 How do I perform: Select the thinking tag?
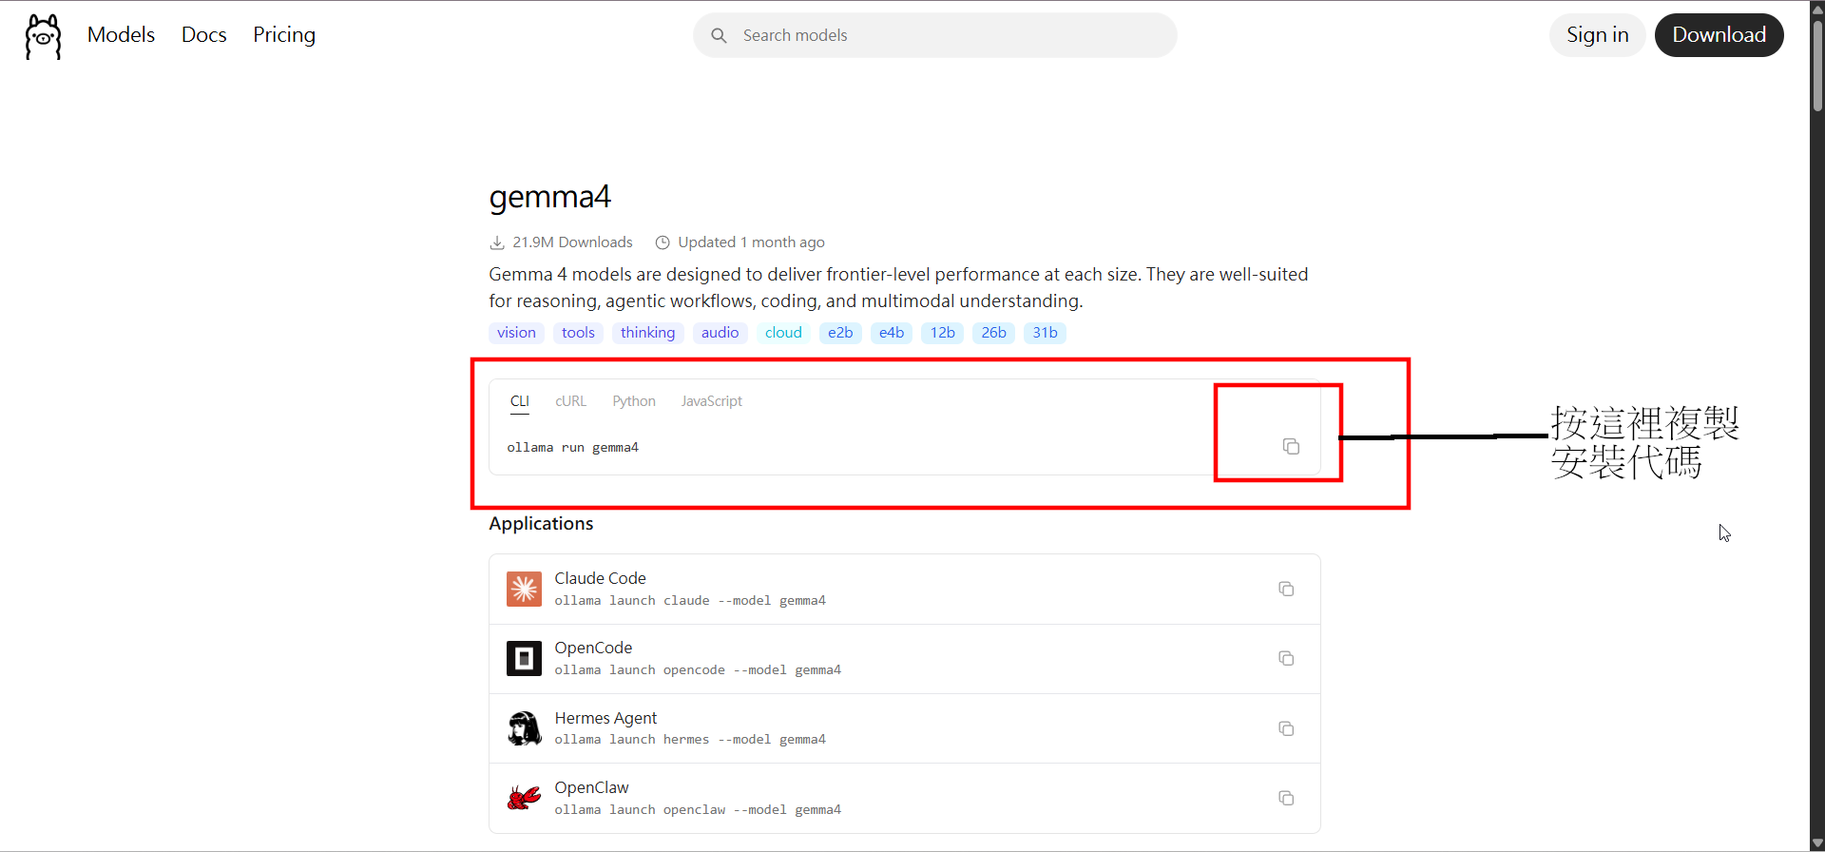point(648,333)
